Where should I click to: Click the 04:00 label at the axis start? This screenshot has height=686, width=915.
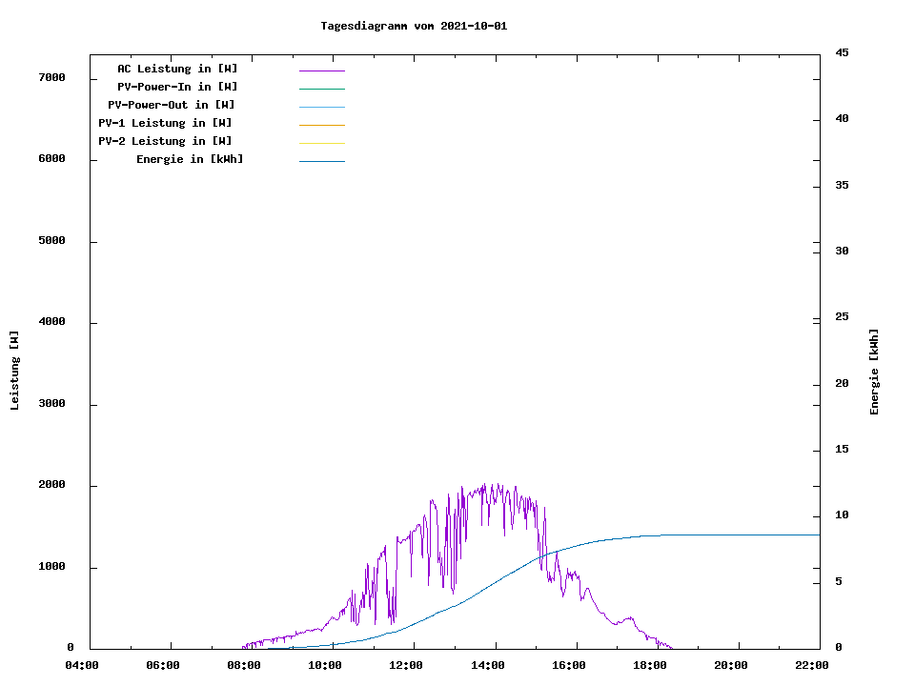tap(81, 665)
